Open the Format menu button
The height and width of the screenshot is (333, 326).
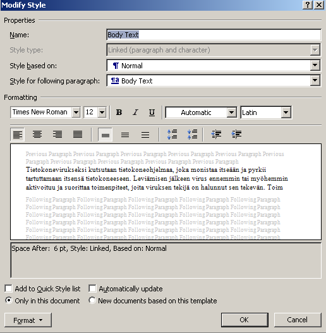coord(28,320)
